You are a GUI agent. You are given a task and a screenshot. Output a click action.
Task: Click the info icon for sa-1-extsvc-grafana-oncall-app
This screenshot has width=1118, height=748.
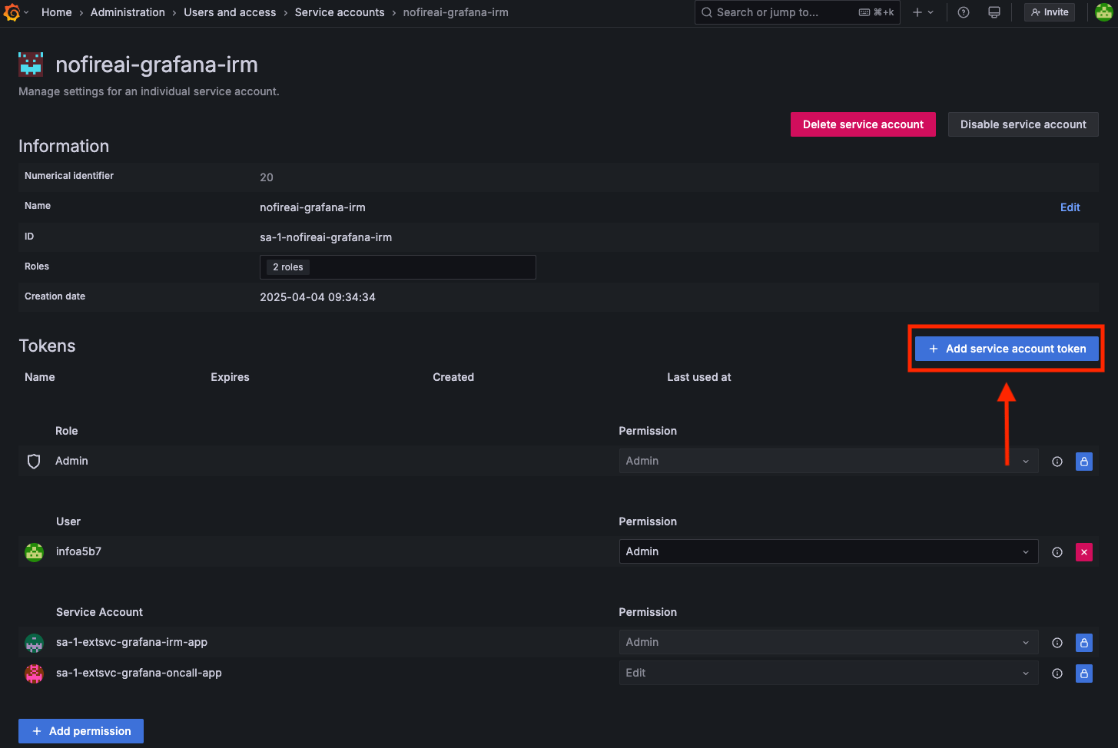click(x=1057, y=674)
